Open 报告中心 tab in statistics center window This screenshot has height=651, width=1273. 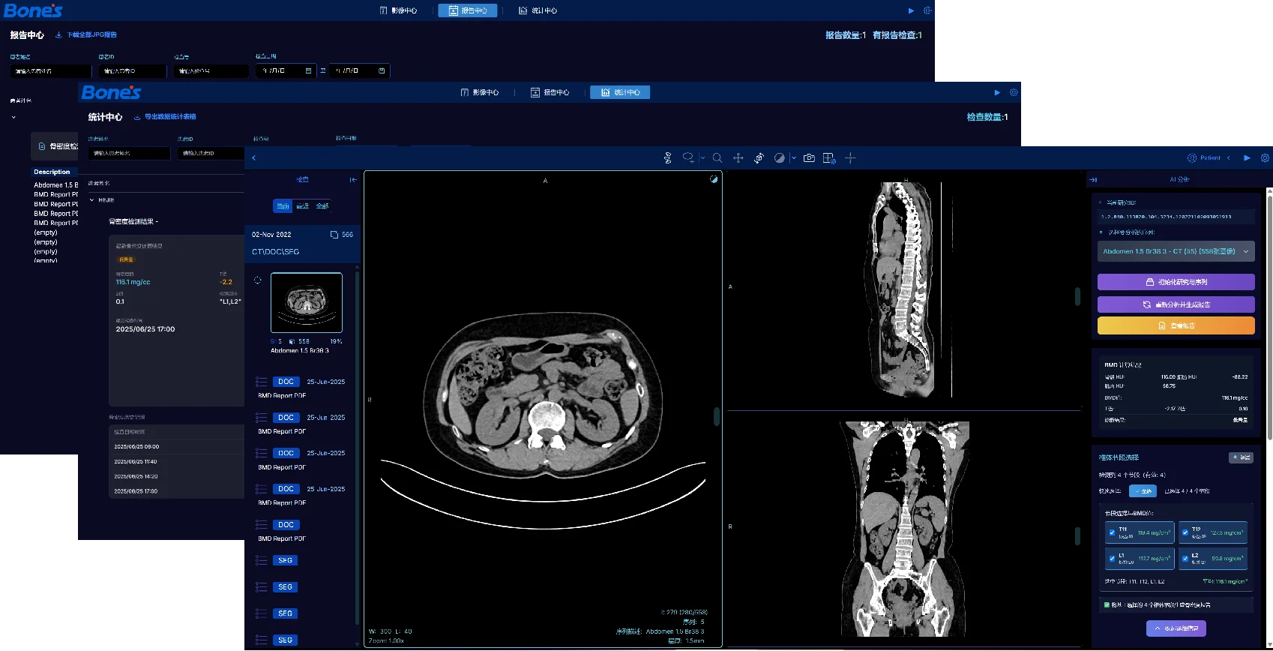coord(550,92)
